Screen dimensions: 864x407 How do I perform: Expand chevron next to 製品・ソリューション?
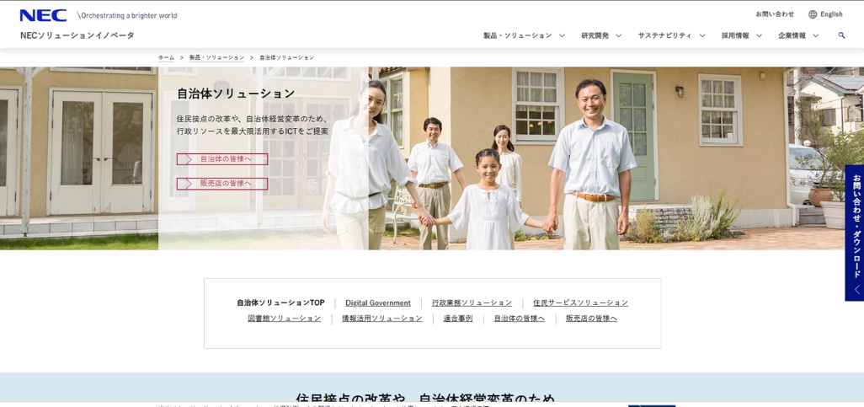click(x=562, y=35)
